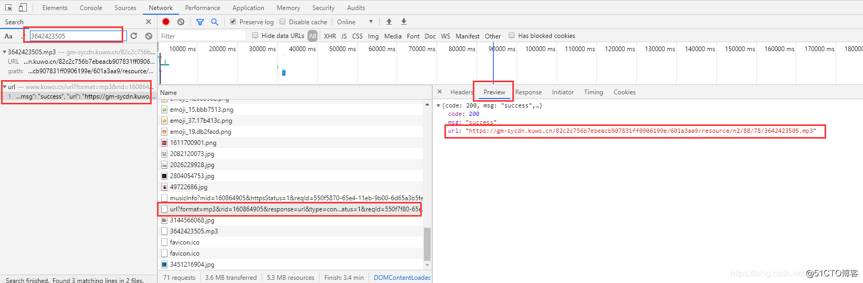Select the All filter type toggle

(313, 36)
